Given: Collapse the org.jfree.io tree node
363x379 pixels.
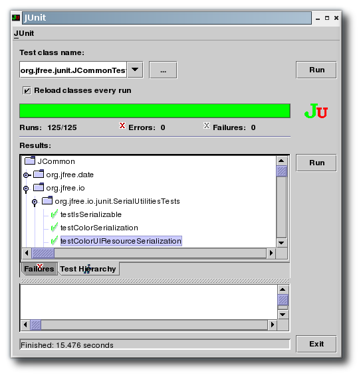Looking at the screenshot, I should coord(26,189).
